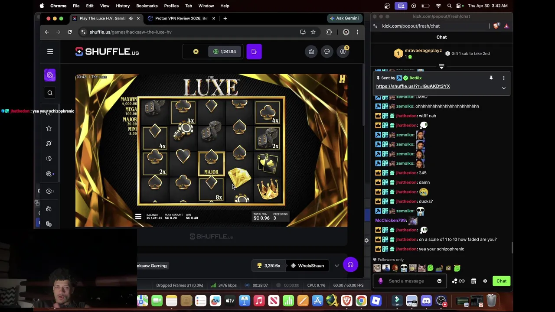Click WhoIsShaun player name
This screenshot has width=555, height=312.
pyautogui.click(x=311, y=266)
